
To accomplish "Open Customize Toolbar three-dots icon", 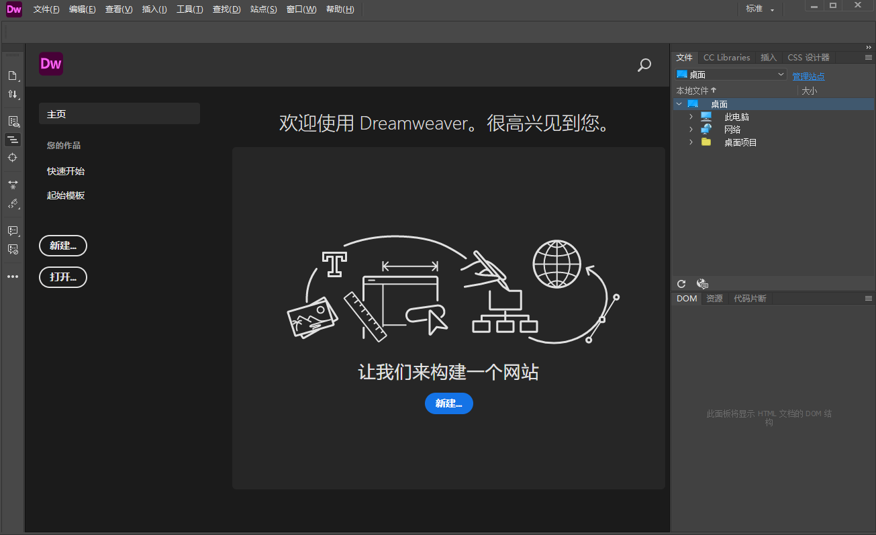I will [x=13, y=277].
